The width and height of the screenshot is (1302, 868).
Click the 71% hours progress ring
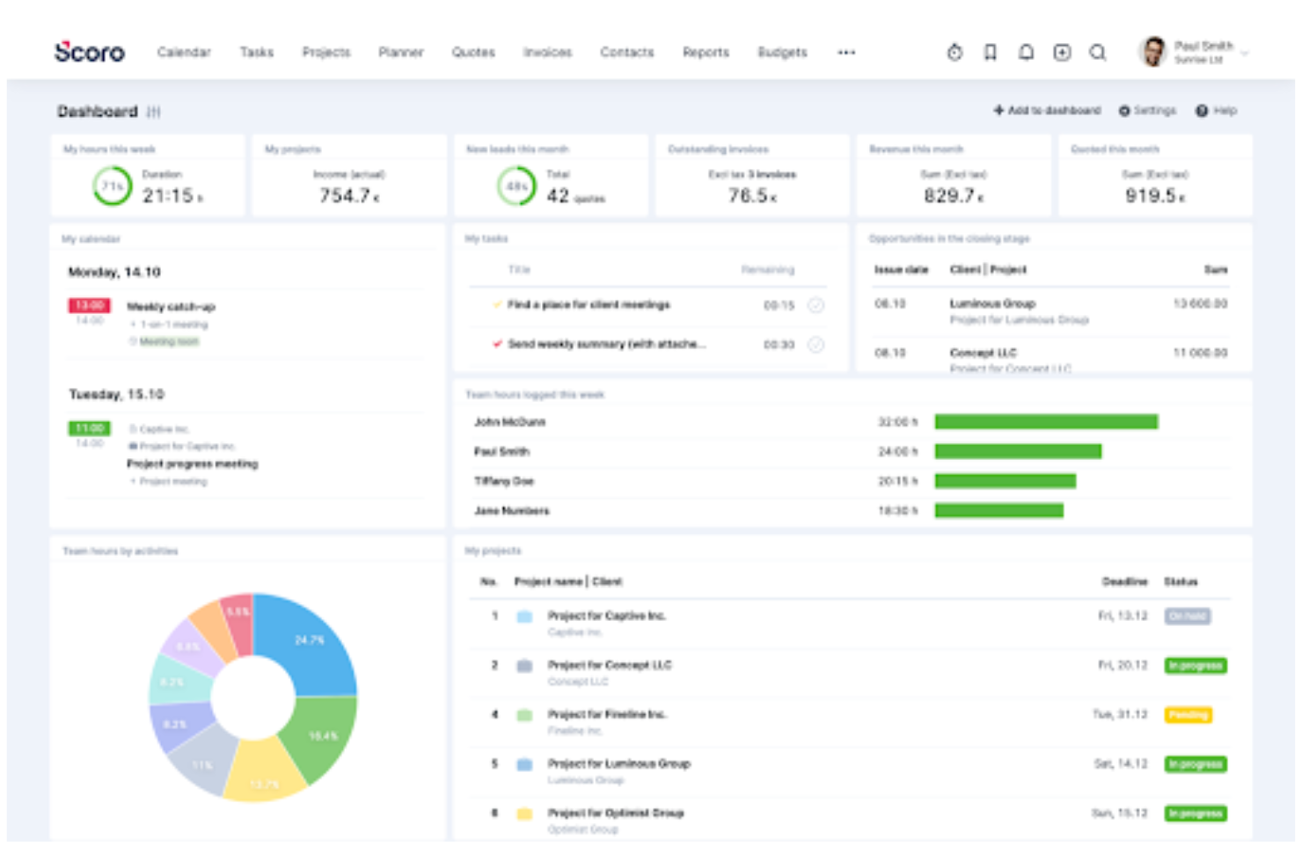coord(112,186)
